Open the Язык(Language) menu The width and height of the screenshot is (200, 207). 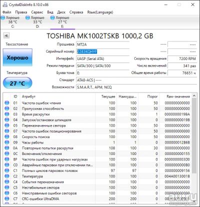point(100,12)
